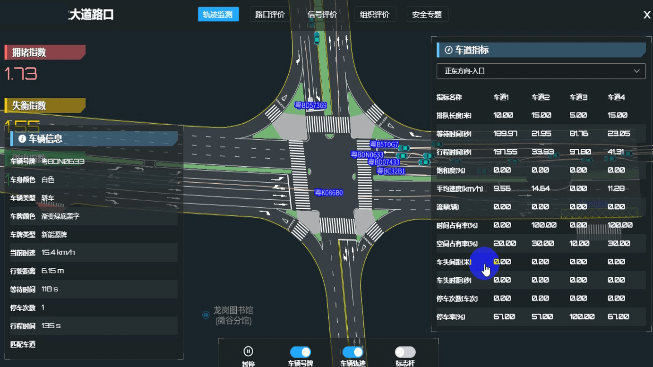
Task: Select vehicle label 粤BD07433
Action: [x=384, y=162]
